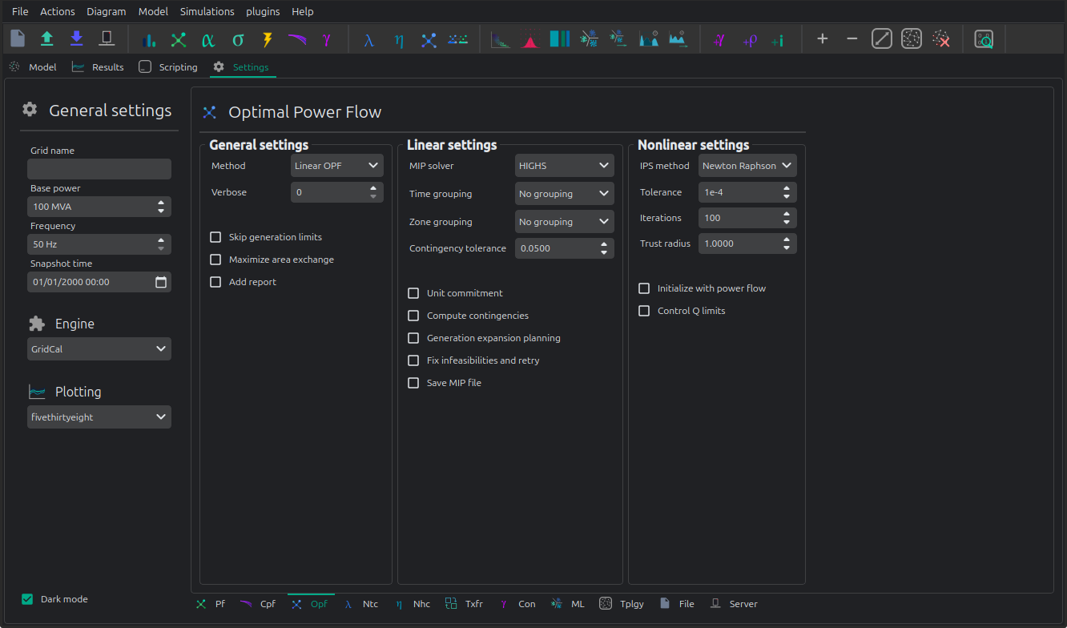This screenshot has width=1067, height=628.
Task: Click the new blank grid document icon
Action: pos(18,38)
